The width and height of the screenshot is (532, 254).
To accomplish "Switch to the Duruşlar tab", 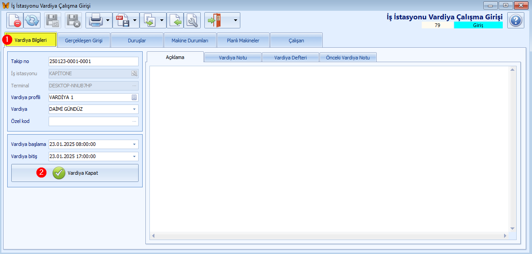I will coord(137,41).
